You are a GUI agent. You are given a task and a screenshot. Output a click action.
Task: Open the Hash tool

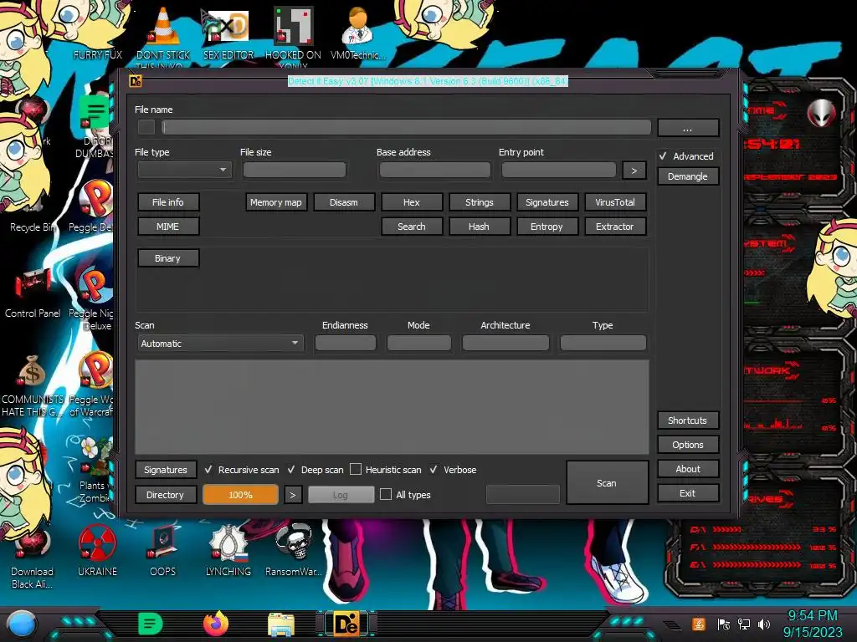[x=480, y=227]
